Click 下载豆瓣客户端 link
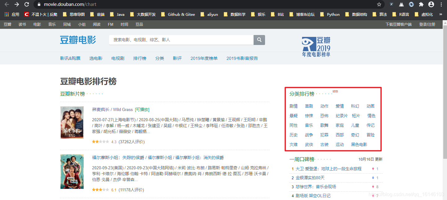Screen dimensions: 447x200 click(x=399, y=24)
